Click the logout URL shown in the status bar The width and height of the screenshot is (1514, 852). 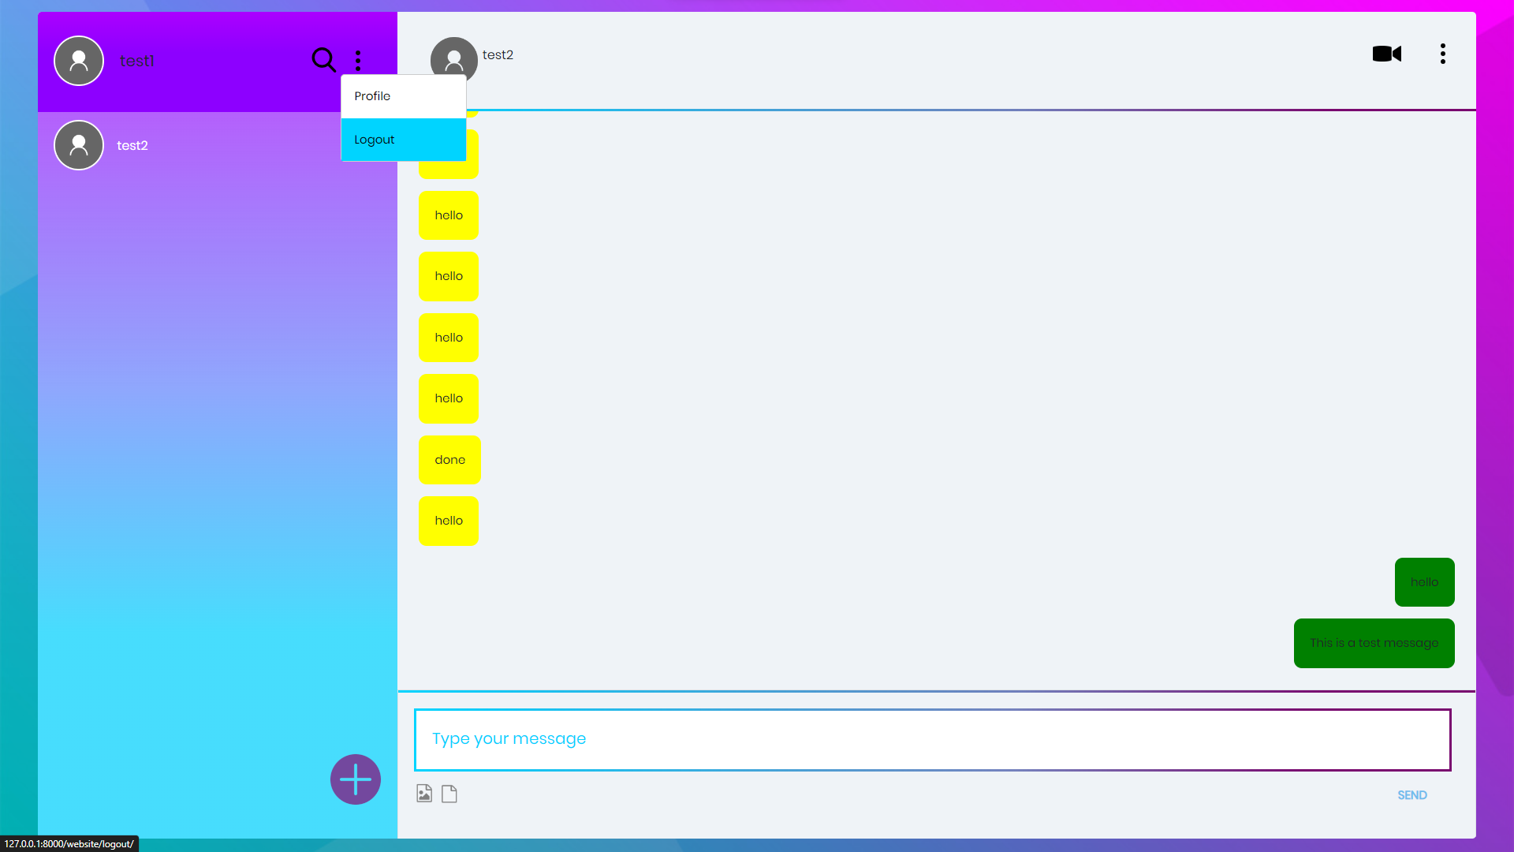coord(69,843)
